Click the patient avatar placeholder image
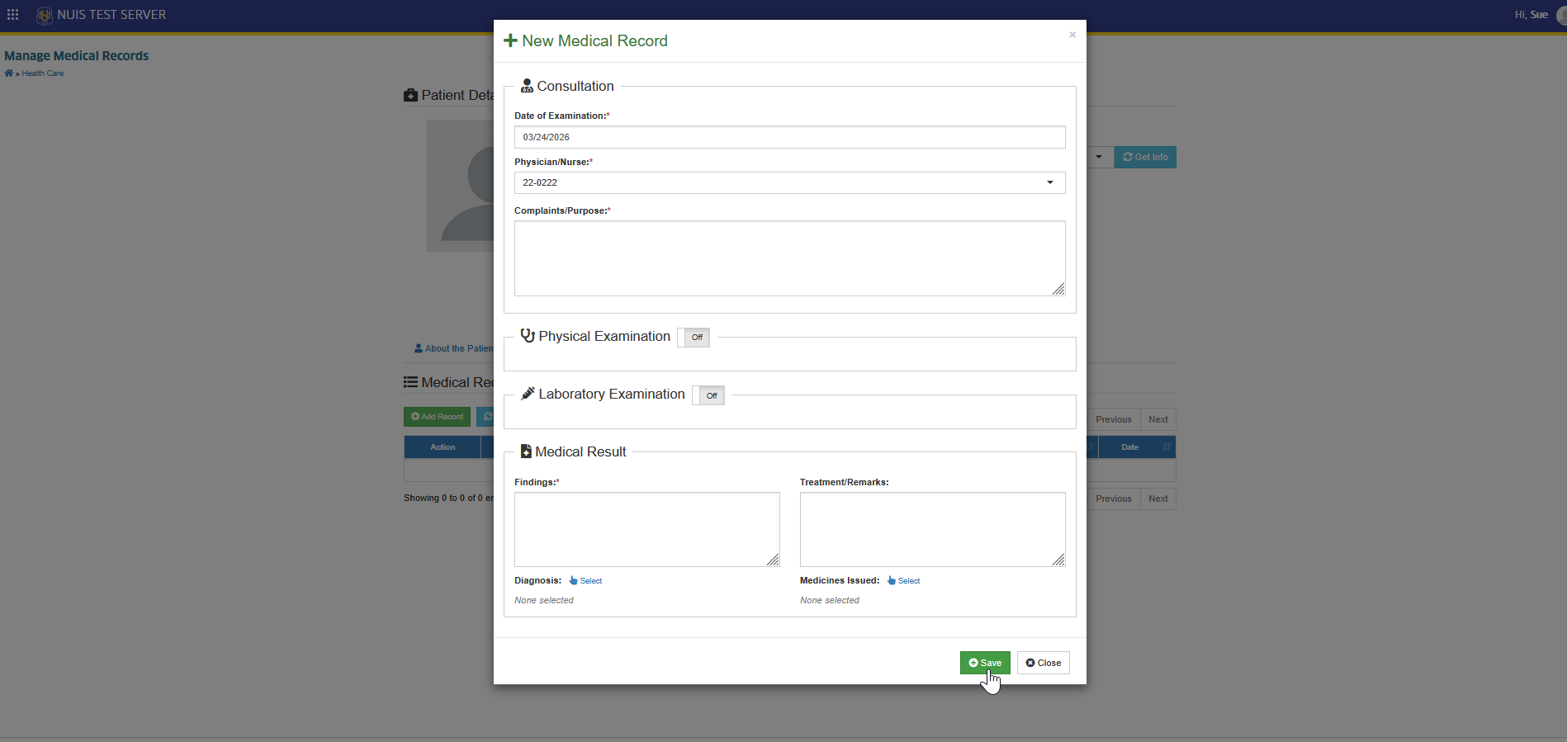1567x742 pixels. pos(461,186)
